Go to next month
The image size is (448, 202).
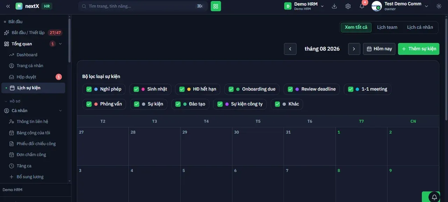tap(354, 49)
